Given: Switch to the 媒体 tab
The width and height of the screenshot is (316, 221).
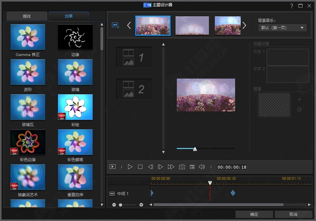Looking at the screenshot, I should (27, 16).
